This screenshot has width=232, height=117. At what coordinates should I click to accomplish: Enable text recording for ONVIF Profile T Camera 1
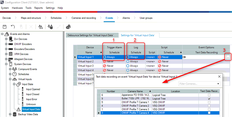pyautogui.click(x=209, y=102)
